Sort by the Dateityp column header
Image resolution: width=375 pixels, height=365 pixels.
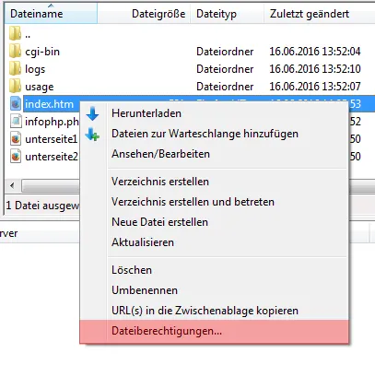(x=227, y=14)
